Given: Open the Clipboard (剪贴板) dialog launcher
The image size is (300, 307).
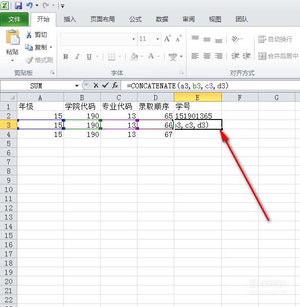Looking at the screenshot, I should (x=52, y=73).
